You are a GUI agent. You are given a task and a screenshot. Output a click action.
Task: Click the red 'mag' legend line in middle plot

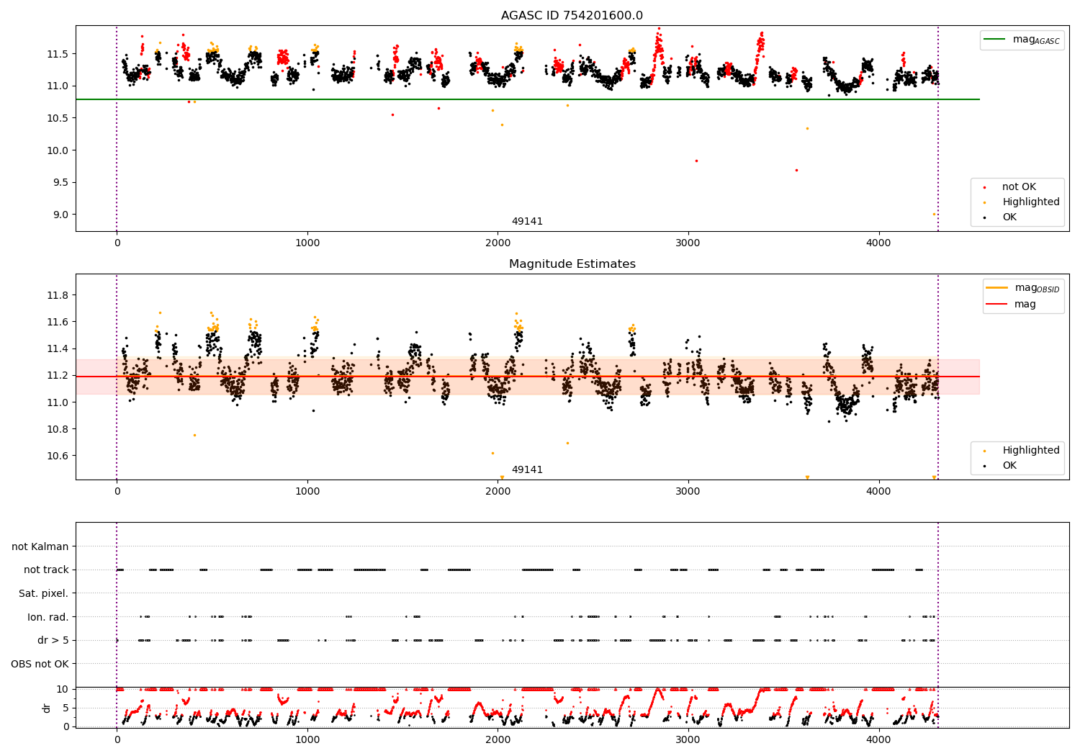[997, 305]
